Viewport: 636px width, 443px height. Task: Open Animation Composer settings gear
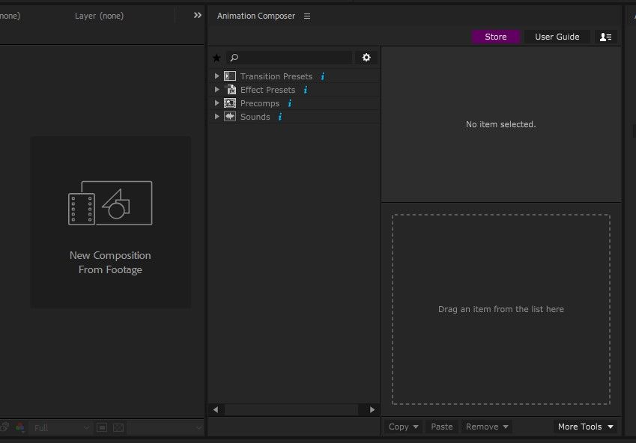coord(366,58)
